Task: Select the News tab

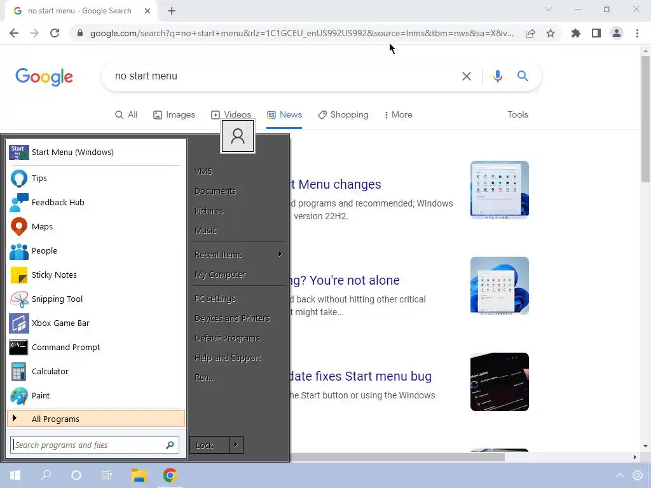Action: [284, 115]
